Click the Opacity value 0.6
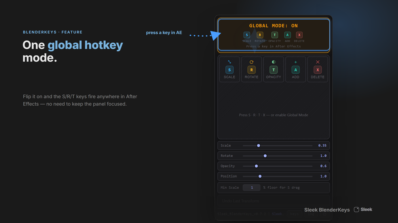The width and height of the screenshot is (398, 223). [324, 166]
